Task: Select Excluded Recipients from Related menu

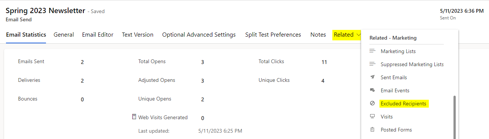Action: point(403,104)
